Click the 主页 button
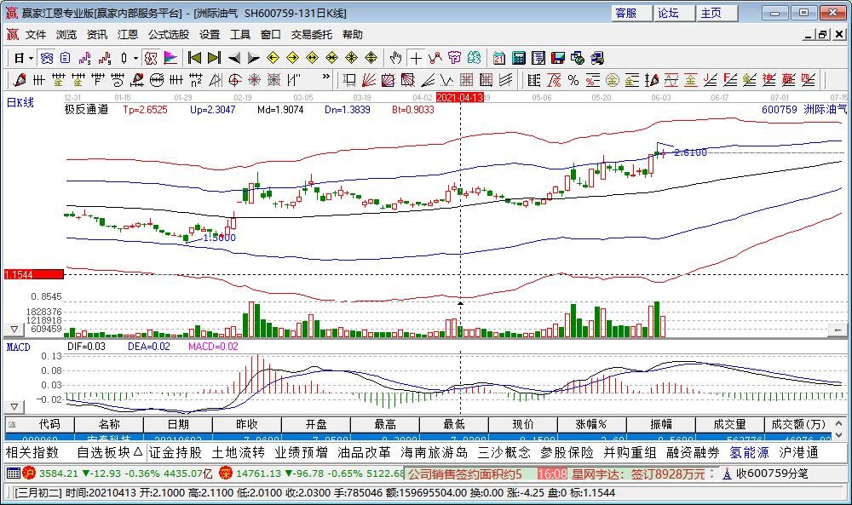 [x=717, y=13]
